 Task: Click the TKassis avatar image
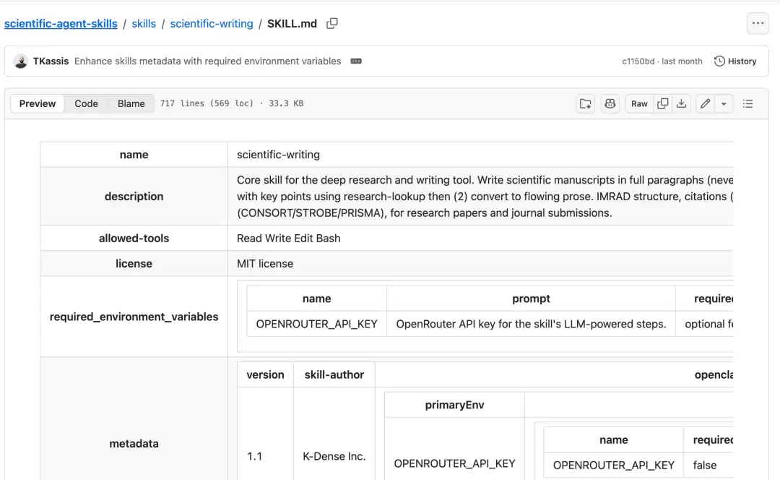coord(21,61)
